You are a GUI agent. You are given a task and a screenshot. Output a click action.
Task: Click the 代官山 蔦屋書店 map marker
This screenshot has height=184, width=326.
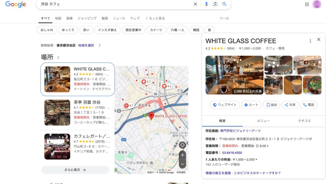tap(151, 163)
